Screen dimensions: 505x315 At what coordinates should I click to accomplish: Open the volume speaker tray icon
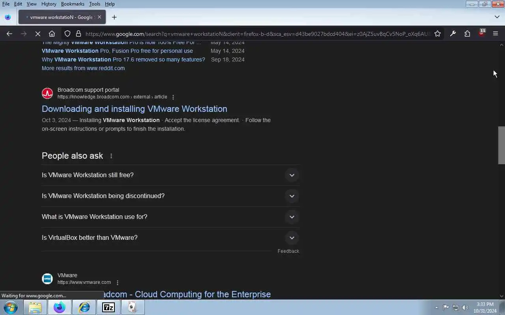click(465, 308)
